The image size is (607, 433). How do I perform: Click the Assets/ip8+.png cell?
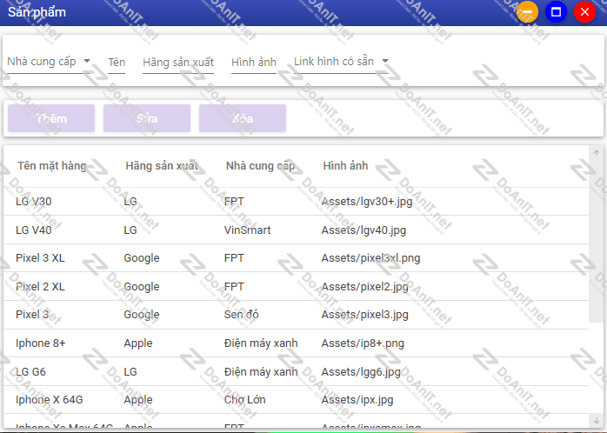pos(363,343)
